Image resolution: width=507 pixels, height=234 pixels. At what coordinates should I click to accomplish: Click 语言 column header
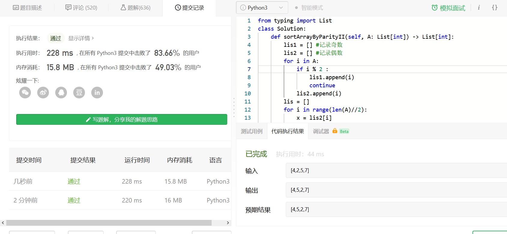point(216,160)
